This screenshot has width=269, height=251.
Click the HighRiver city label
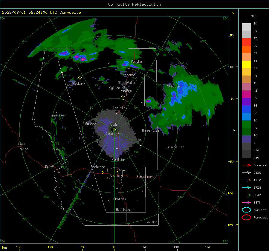click(x=124, y=210)
